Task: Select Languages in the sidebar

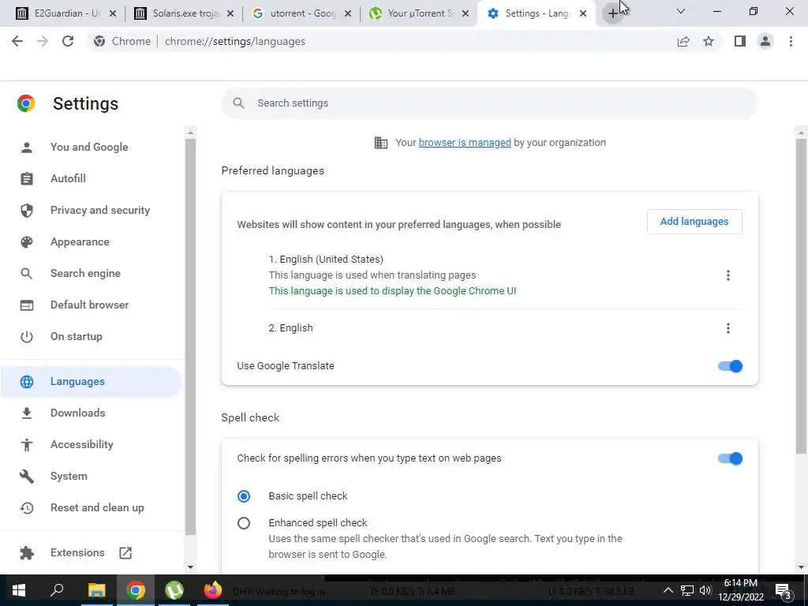Action: click(x=91, y=381)
